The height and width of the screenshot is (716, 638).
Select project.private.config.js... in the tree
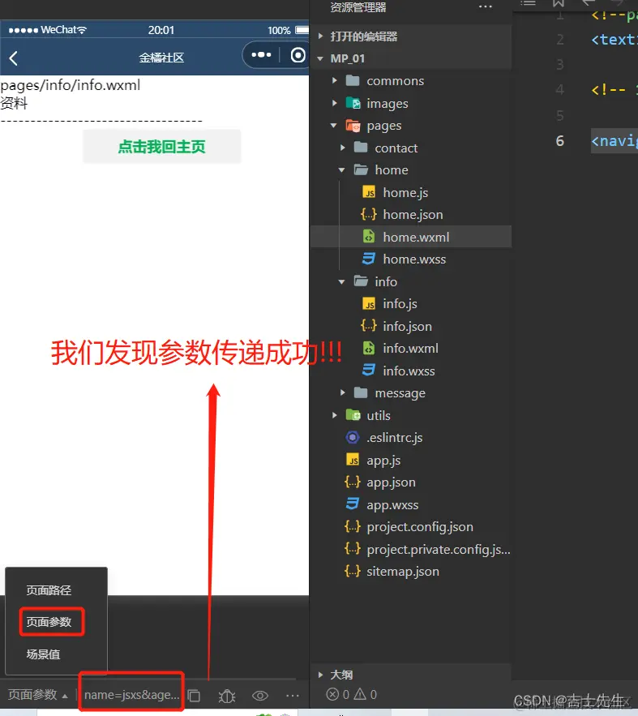coord(438,549)
